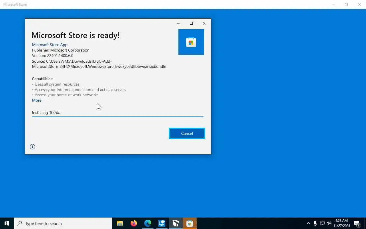Viewport: 366px width, 229px height.
Task: Open the notification center icon
Action: click(357, 223)
